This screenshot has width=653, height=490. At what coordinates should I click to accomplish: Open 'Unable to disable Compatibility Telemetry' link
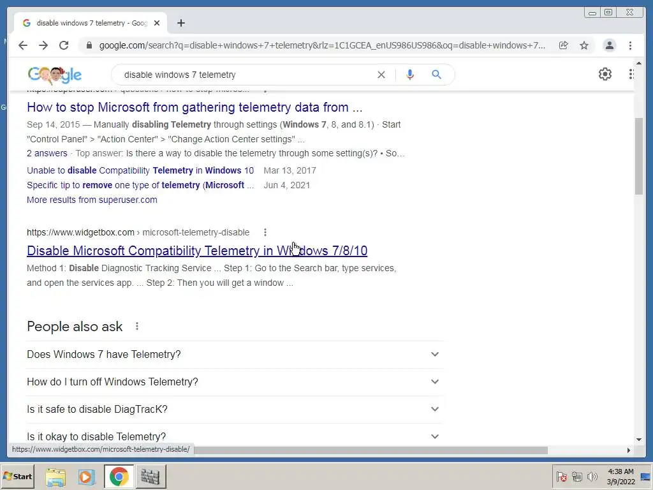pos(140,170)
